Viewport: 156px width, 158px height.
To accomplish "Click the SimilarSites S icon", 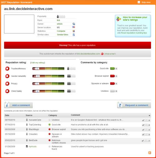I will [x=74, y=35].
